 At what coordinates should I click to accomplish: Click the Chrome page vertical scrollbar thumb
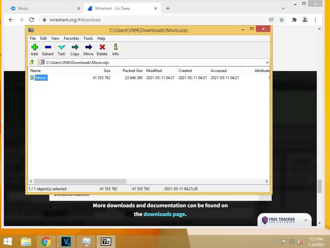pyautogui.click(x=319, y=186)
